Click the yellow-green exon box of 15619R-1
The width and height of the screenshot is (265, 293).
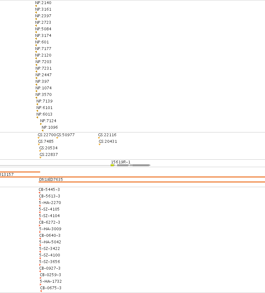coord(112,165)
